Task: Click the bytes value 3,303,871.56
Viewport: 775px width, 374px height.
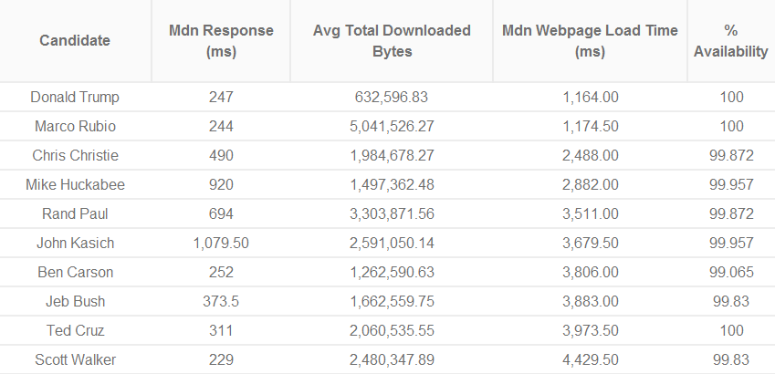Action: point(392,213)
